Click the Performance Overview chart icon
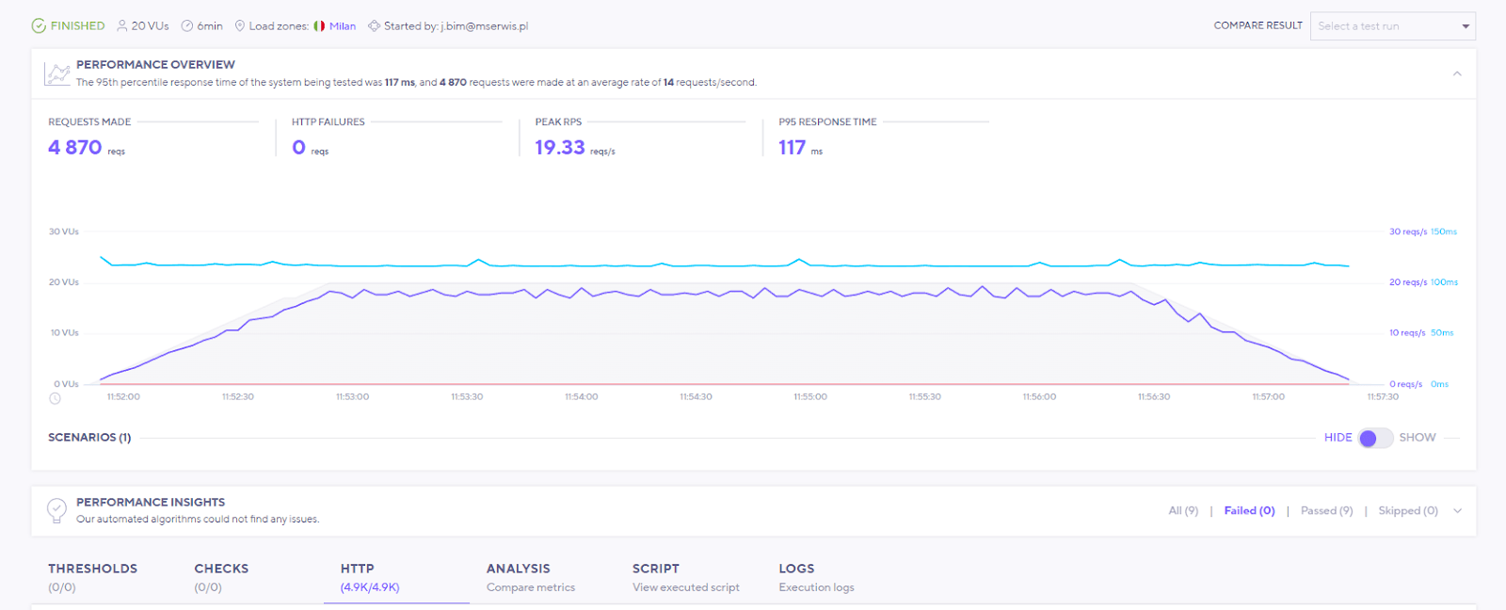Screen dimensions: 1506x610 pyautogui.click(x=58, y=73)
